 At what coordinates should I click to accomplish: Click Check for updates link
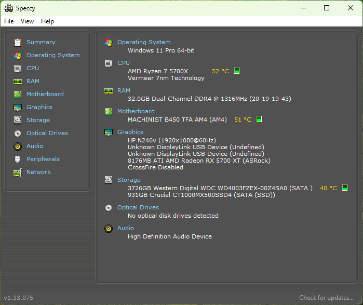tap(326, 298)
